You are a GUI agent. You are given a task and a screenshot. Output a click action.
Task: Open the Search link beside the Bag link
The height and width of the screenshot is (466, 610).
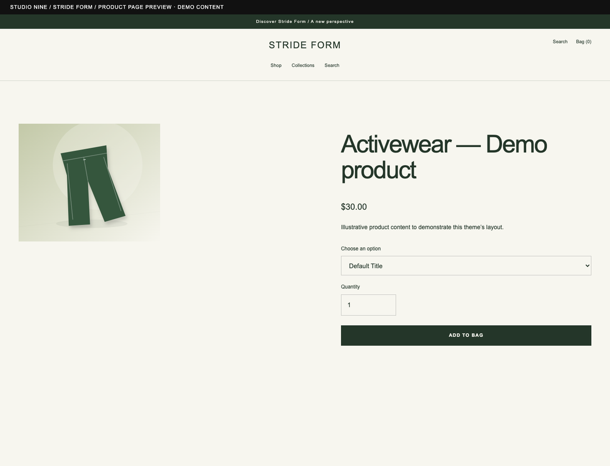coord(560,42)
